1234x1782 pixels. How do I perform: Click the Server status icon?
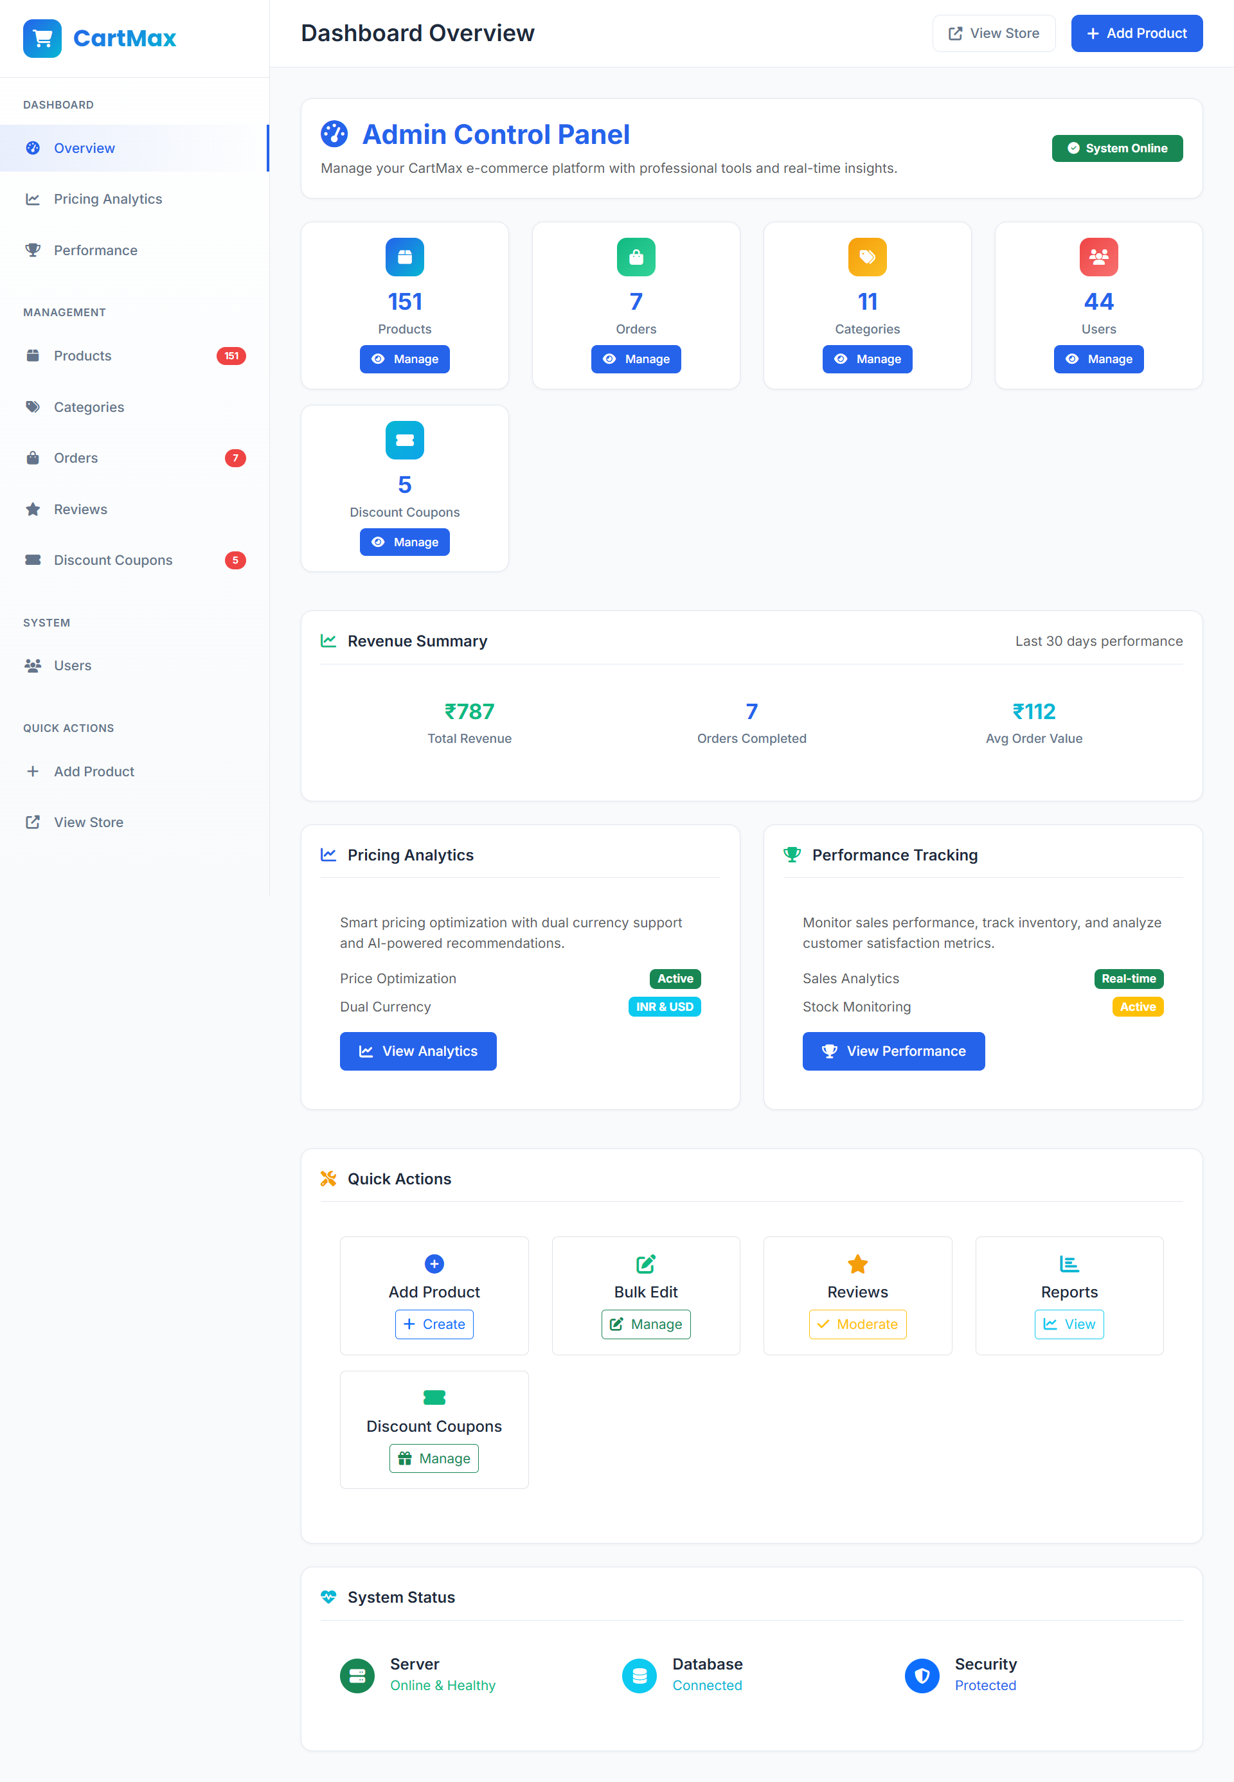point(357,1675)
